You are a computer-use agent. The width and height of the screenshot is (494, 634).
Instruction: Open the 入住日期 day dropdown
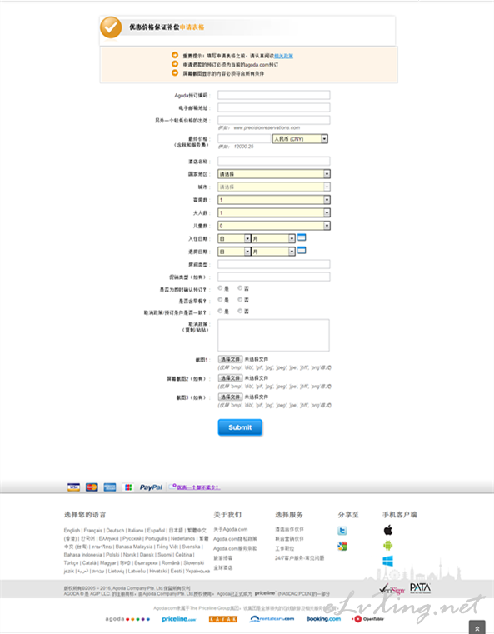pyautogui.click(x=234, y=239)
